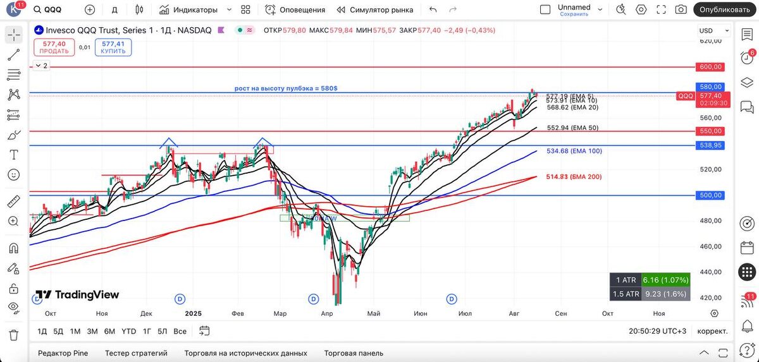This screenshot has width=759, height=362.
Task: Select the YTD date range
Action: [x=129, y=331]
